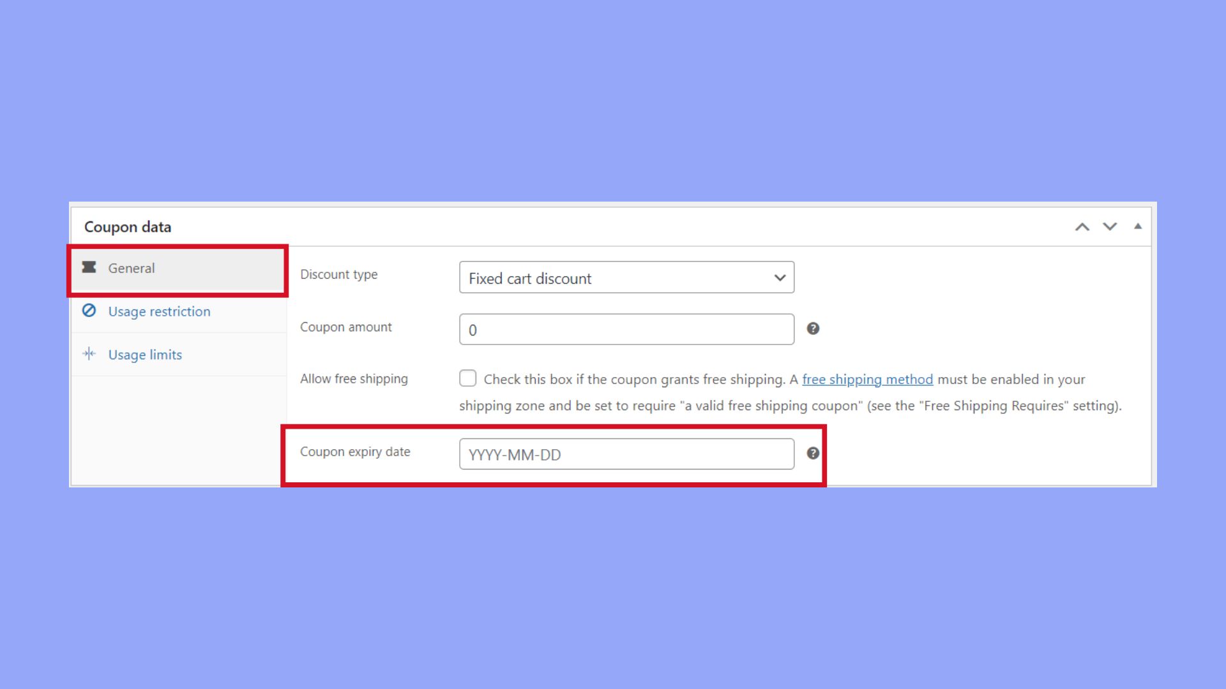Focus the Coupon expiry date YYYY-MM-DD field
The width and height of the screenshot is (1226, 689).
pos(626,454)
